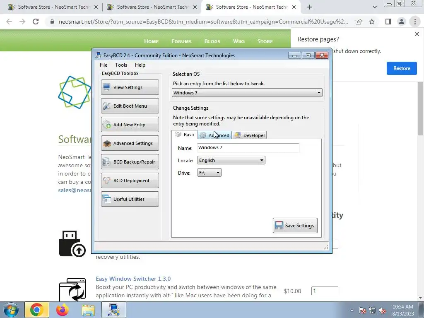This screenshot has height=318, width=424.
Task: Click the muted volume tray icon
Action: click(382, 310)
